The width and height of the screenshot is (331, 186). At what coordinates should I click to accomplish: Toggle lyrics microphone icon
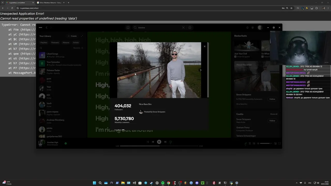(x=246, y=143)
